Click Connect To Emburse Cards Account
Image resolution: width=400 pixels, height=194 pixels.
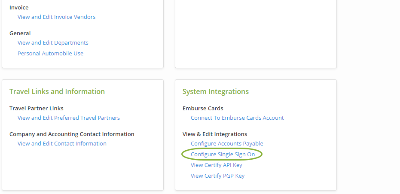coord(237,118)
